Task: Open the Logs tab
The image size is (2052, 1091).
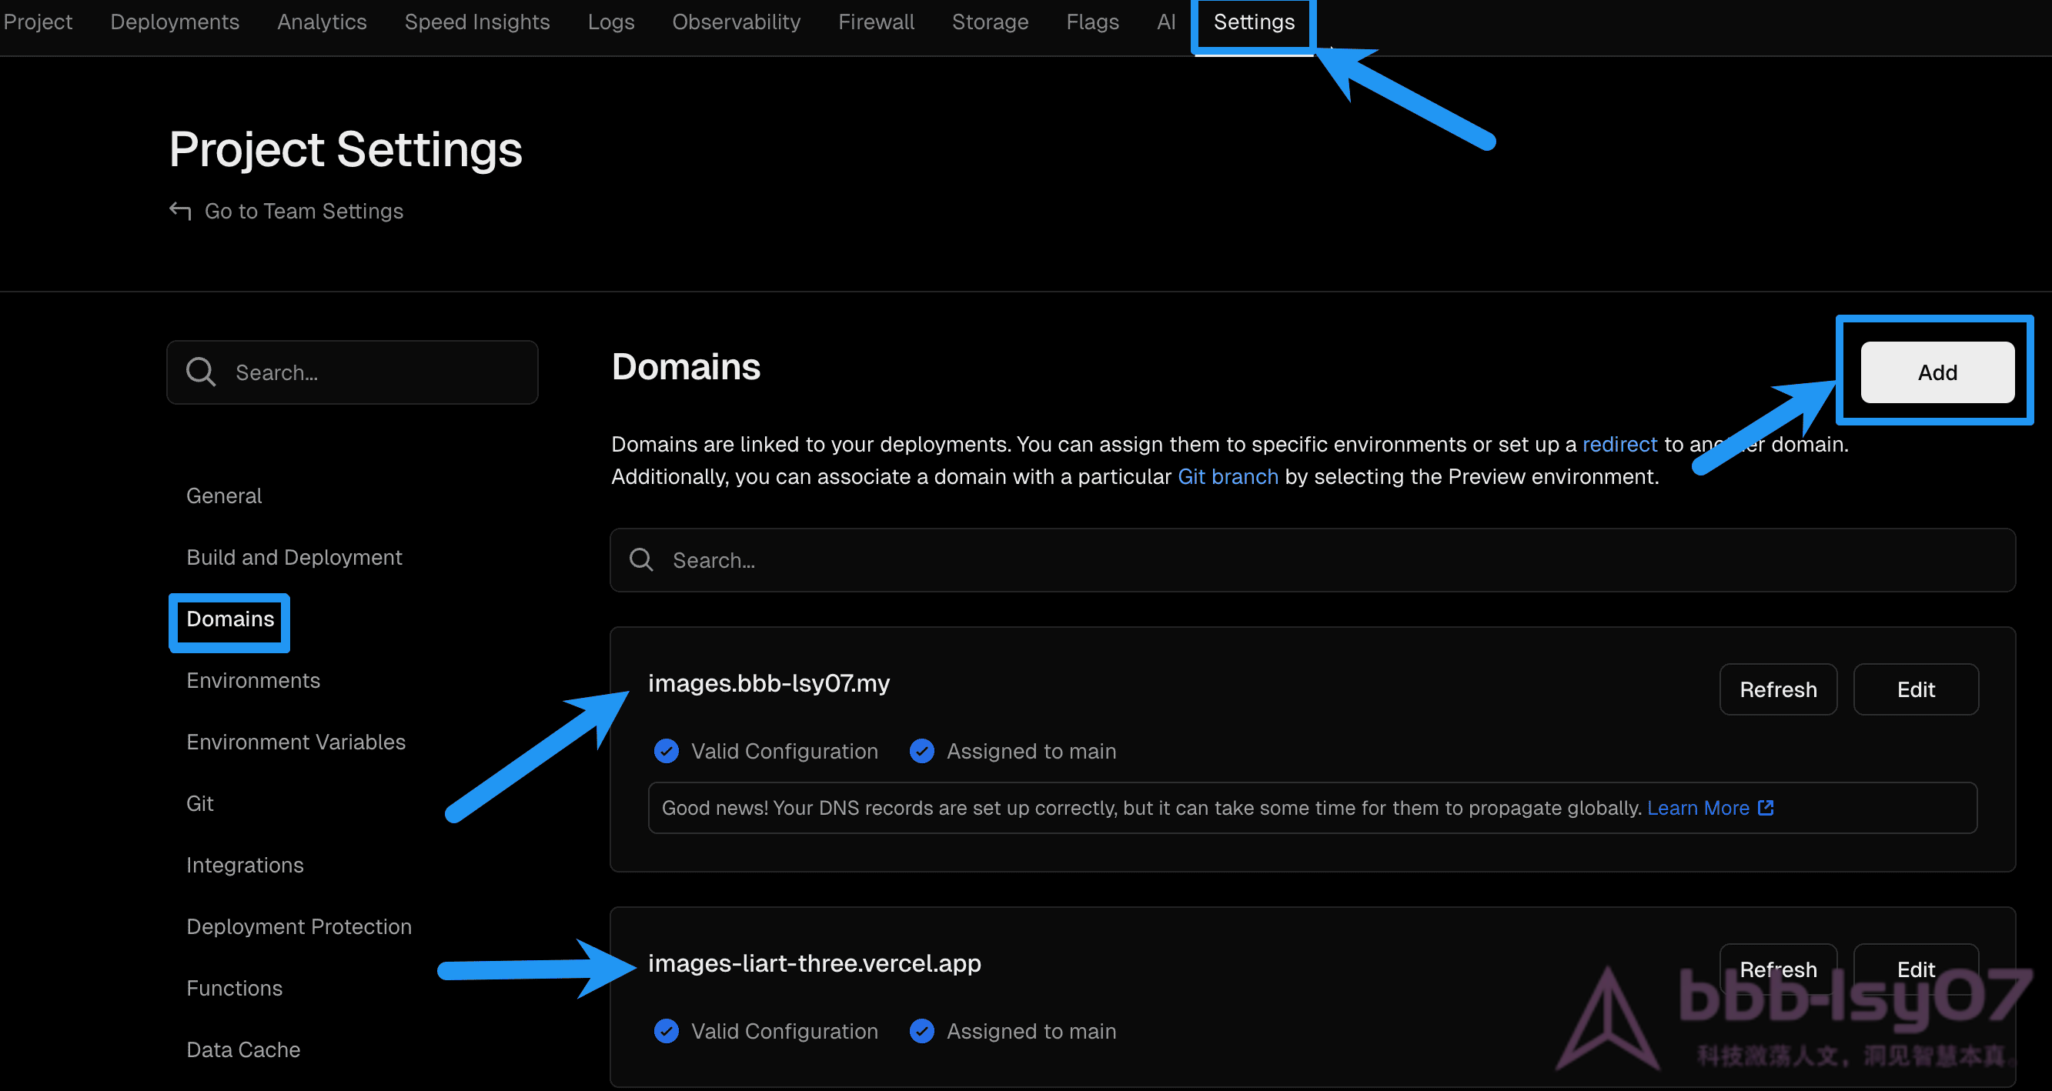Action: (611, 22)
